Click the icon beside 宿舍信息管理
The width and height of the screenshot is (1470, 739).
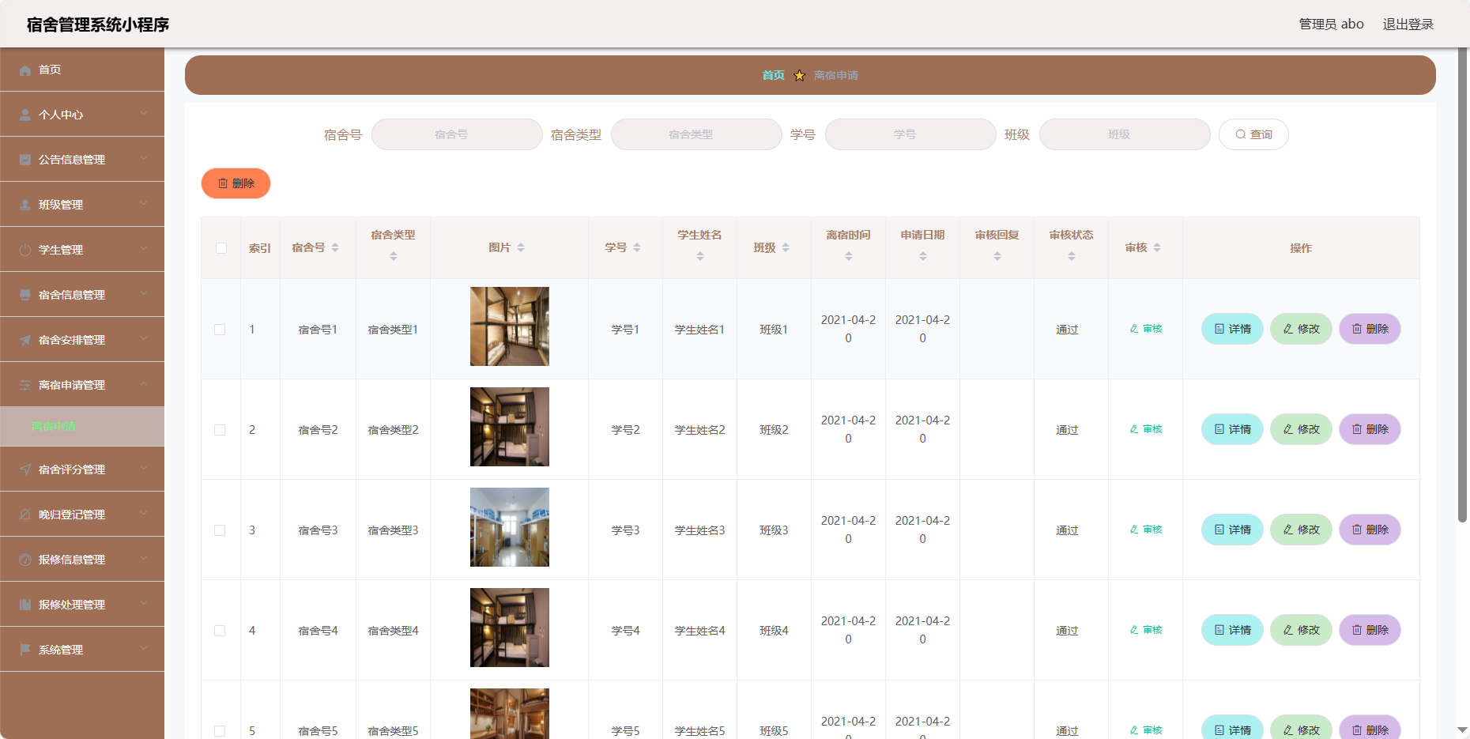coord(25,296)
